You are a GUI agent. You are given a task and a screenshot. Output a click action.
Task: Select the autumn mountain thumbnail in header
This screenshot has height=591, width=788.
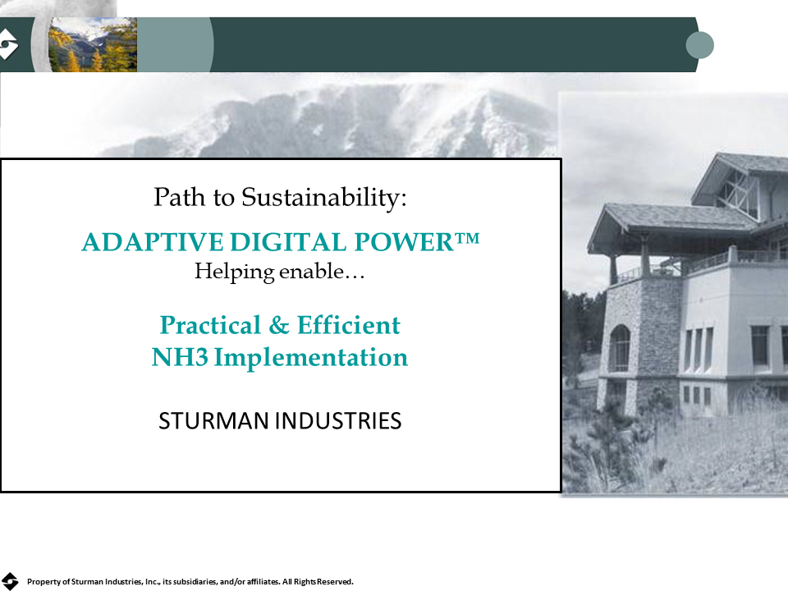(92, 44)
